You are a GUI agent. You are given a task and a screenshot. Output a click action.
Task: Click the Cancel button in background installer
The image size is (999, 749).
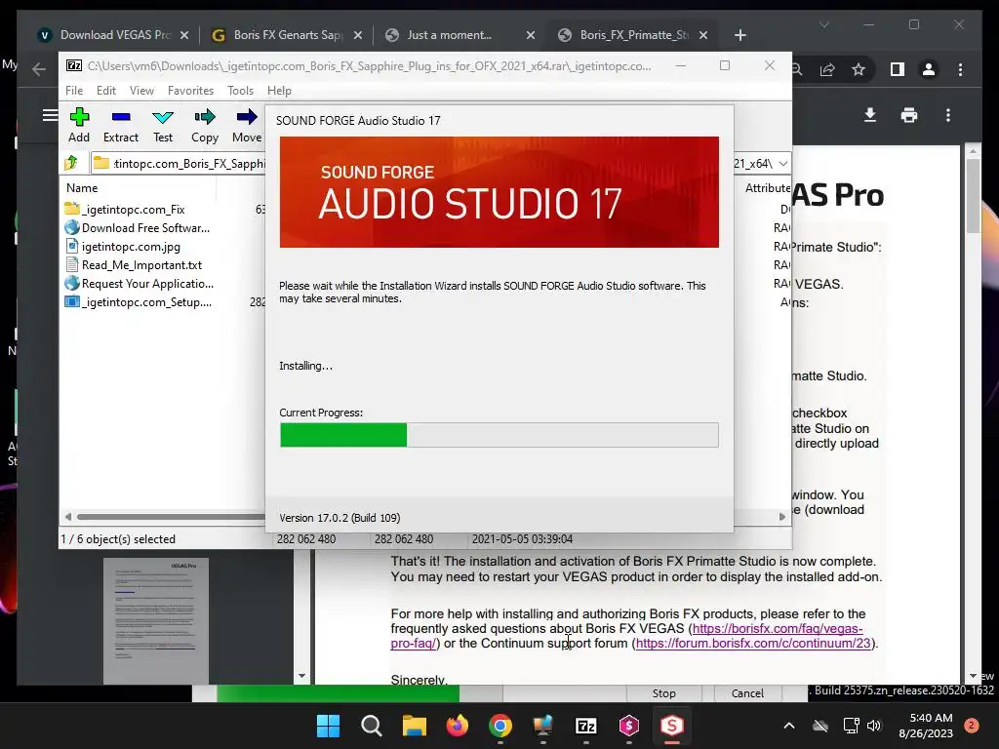pyautogui.click(x=747, y=693)
